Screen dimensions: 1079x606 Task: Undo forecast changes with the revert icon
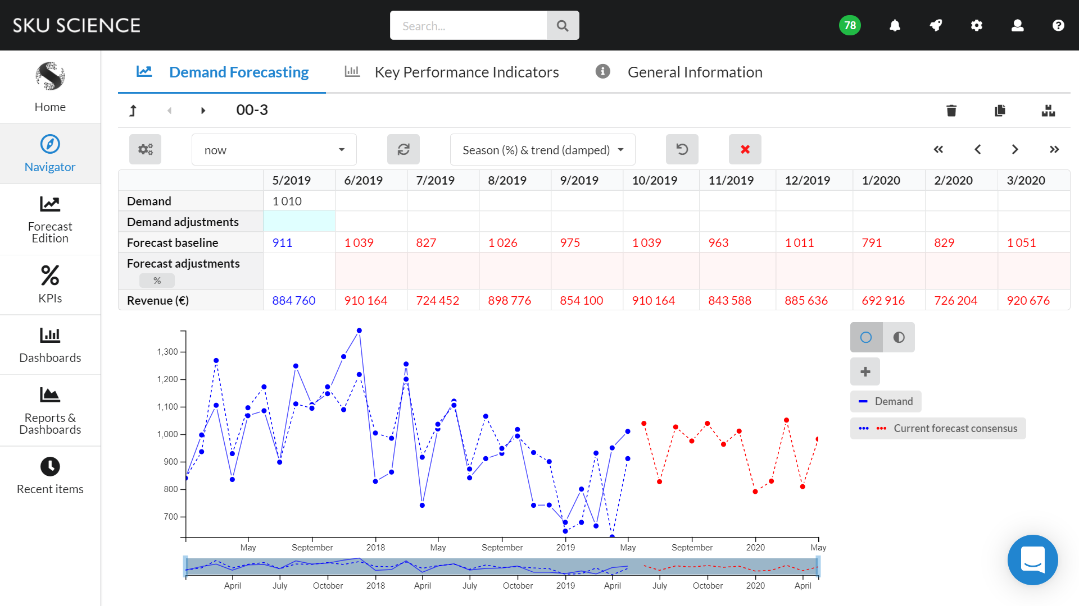(x=682, y=149)
